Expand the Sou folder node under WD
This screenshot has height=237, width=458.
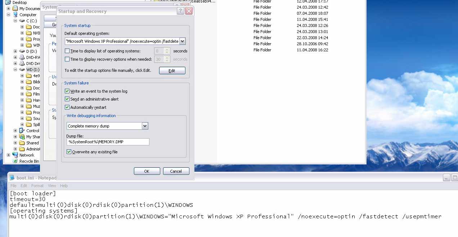[x=22, y=118]
